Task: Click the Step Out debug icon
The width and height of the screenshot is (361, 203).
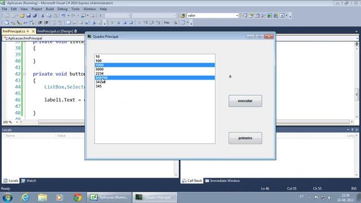Action: tap(158, 23)
